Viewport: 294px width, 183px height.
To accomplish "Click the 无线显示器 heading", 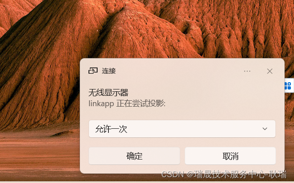I will (108, 93).
